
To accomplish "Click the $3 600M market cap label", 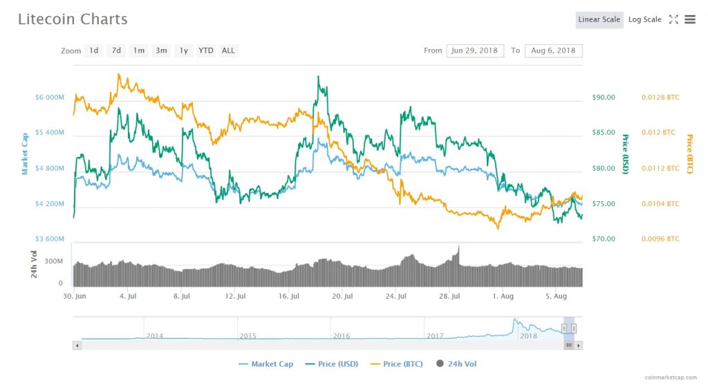I will point(50,239).
